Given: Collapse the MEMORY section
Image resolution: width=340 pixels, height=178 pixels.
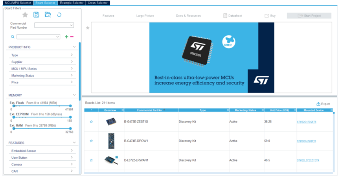Looking at the screenshot, I should tap(74, 95).
